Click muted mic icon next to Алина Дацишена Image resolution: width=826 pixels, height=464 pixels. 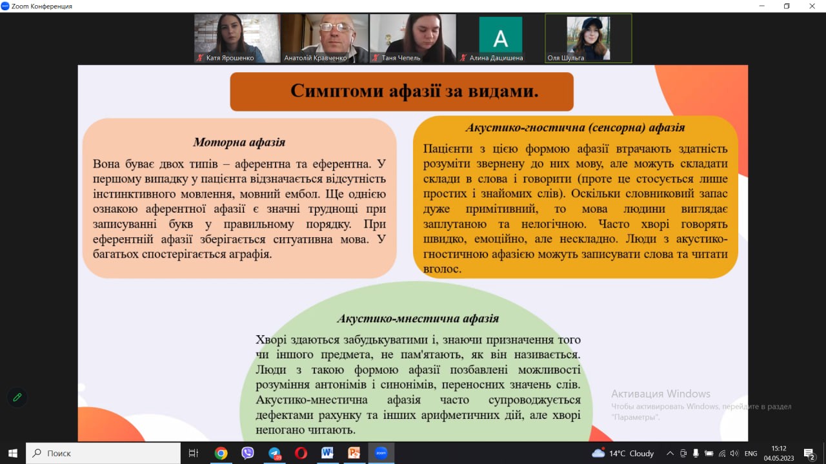463,58
